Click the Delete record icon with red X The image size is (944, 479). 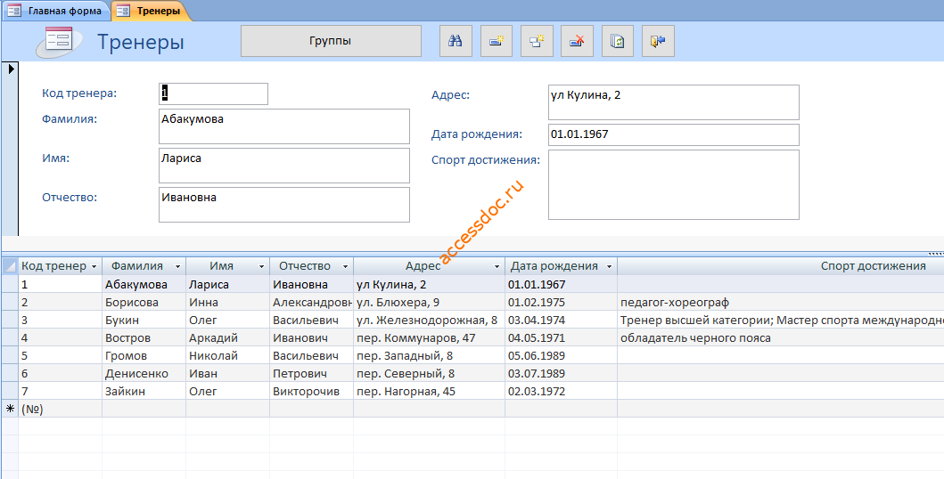[x=578, y=41]
